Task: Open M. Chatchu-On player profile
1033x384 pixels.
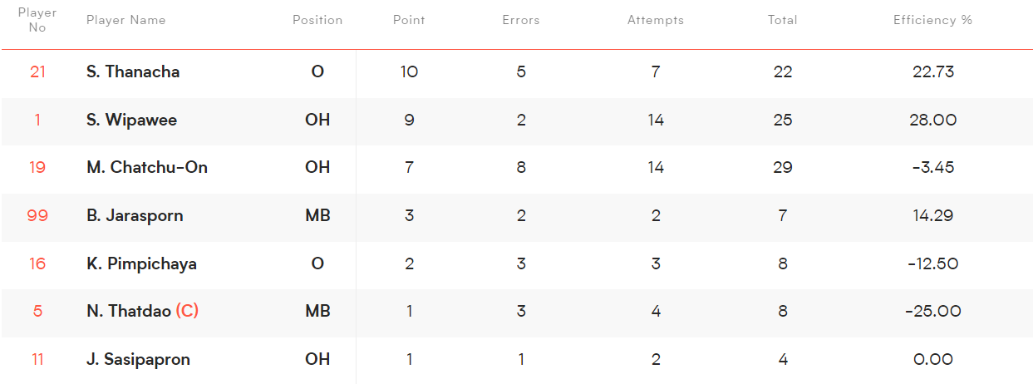Action: (x=147, y=167)
